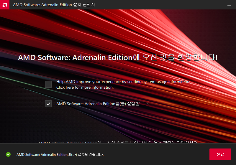Click the green installation success checkmark icon
236x165 pixels.
pyautogui.click(x=8, y=154)
